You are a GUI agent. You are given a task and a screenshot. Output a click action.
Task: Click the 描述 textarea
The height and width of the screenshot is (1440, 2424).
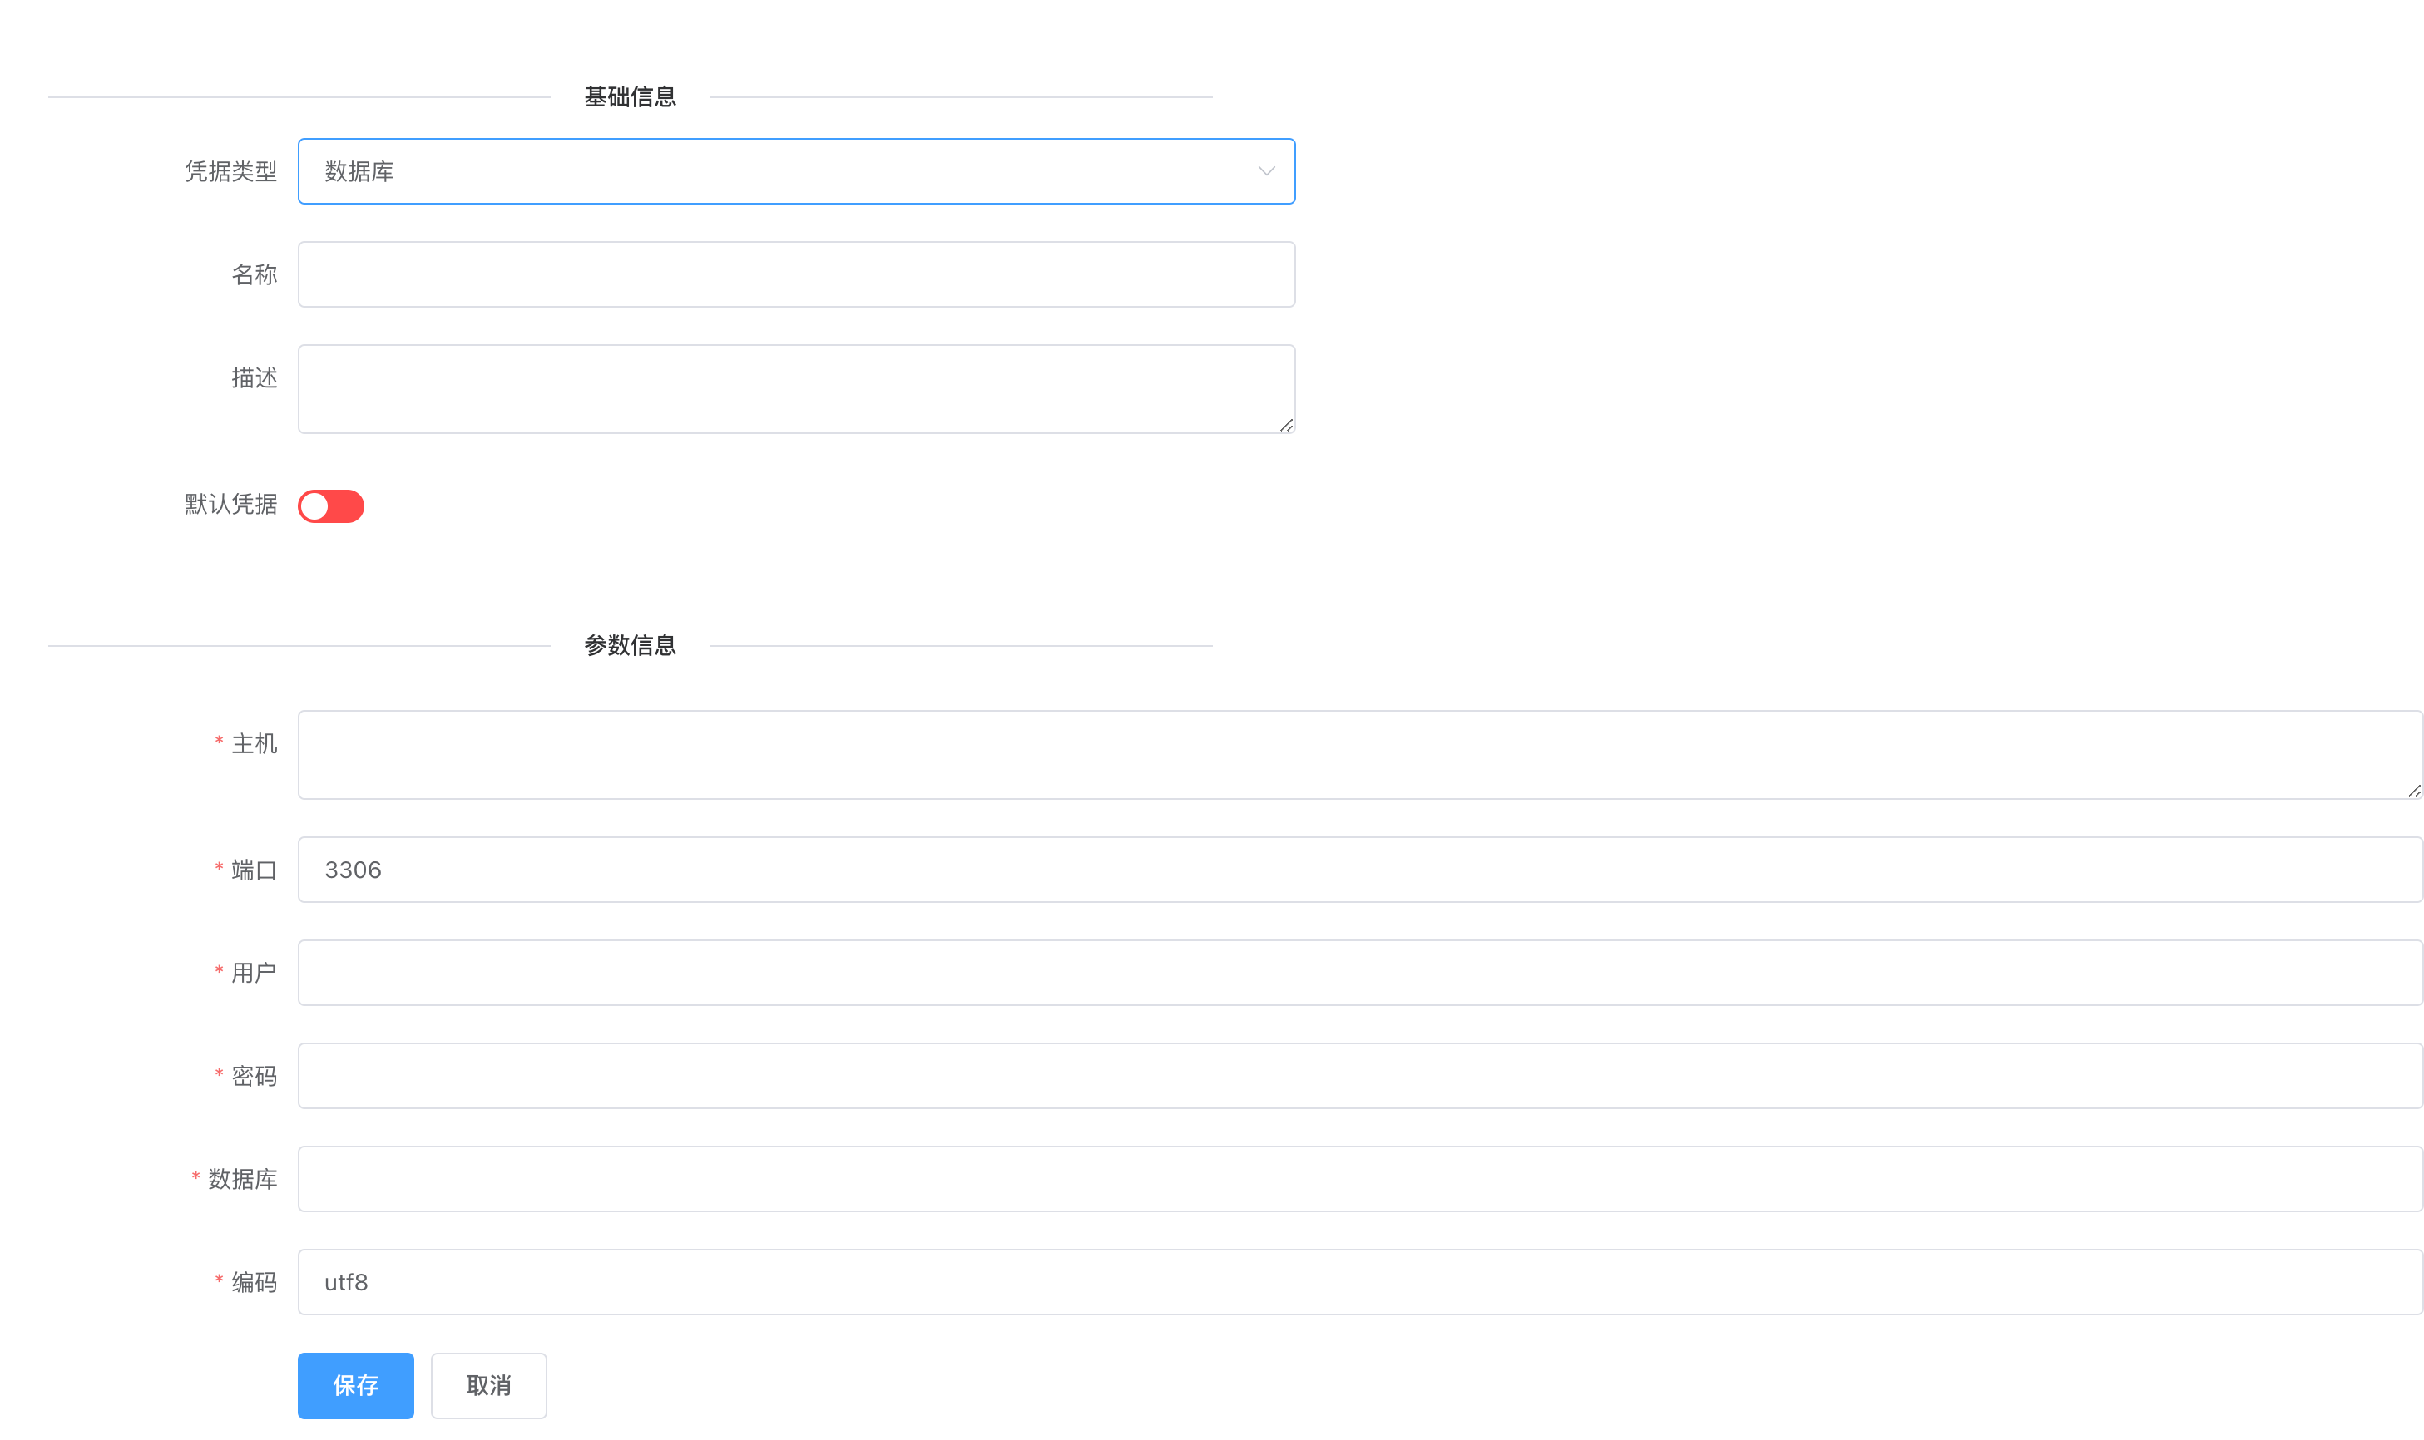(x=795, y=387)
